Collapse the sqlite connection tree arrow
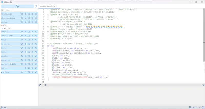 click(2, 72)
